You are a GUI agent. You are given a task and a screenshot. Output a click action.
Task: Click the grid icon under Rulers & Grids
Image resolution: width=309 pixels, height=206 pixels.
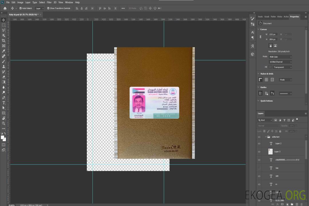click(266, 80)
